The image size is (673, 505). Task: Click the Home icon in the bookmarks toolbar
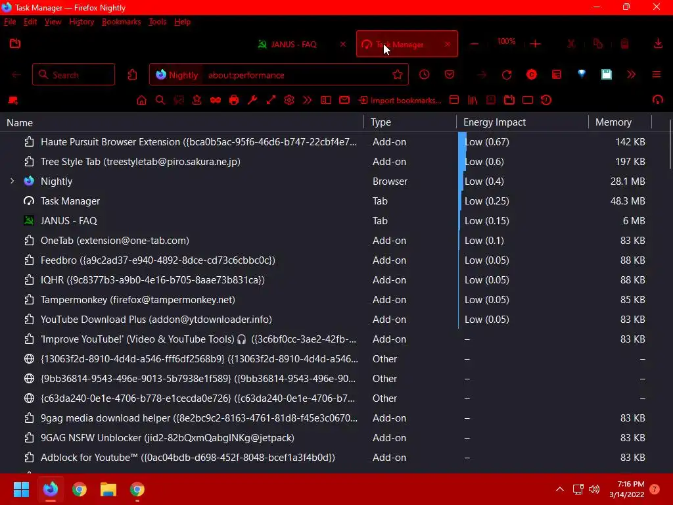click(141, 101)
